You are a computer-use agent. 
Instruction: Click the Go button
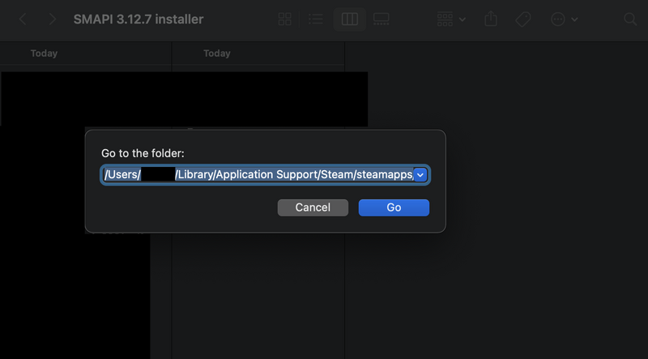point(394,207)
